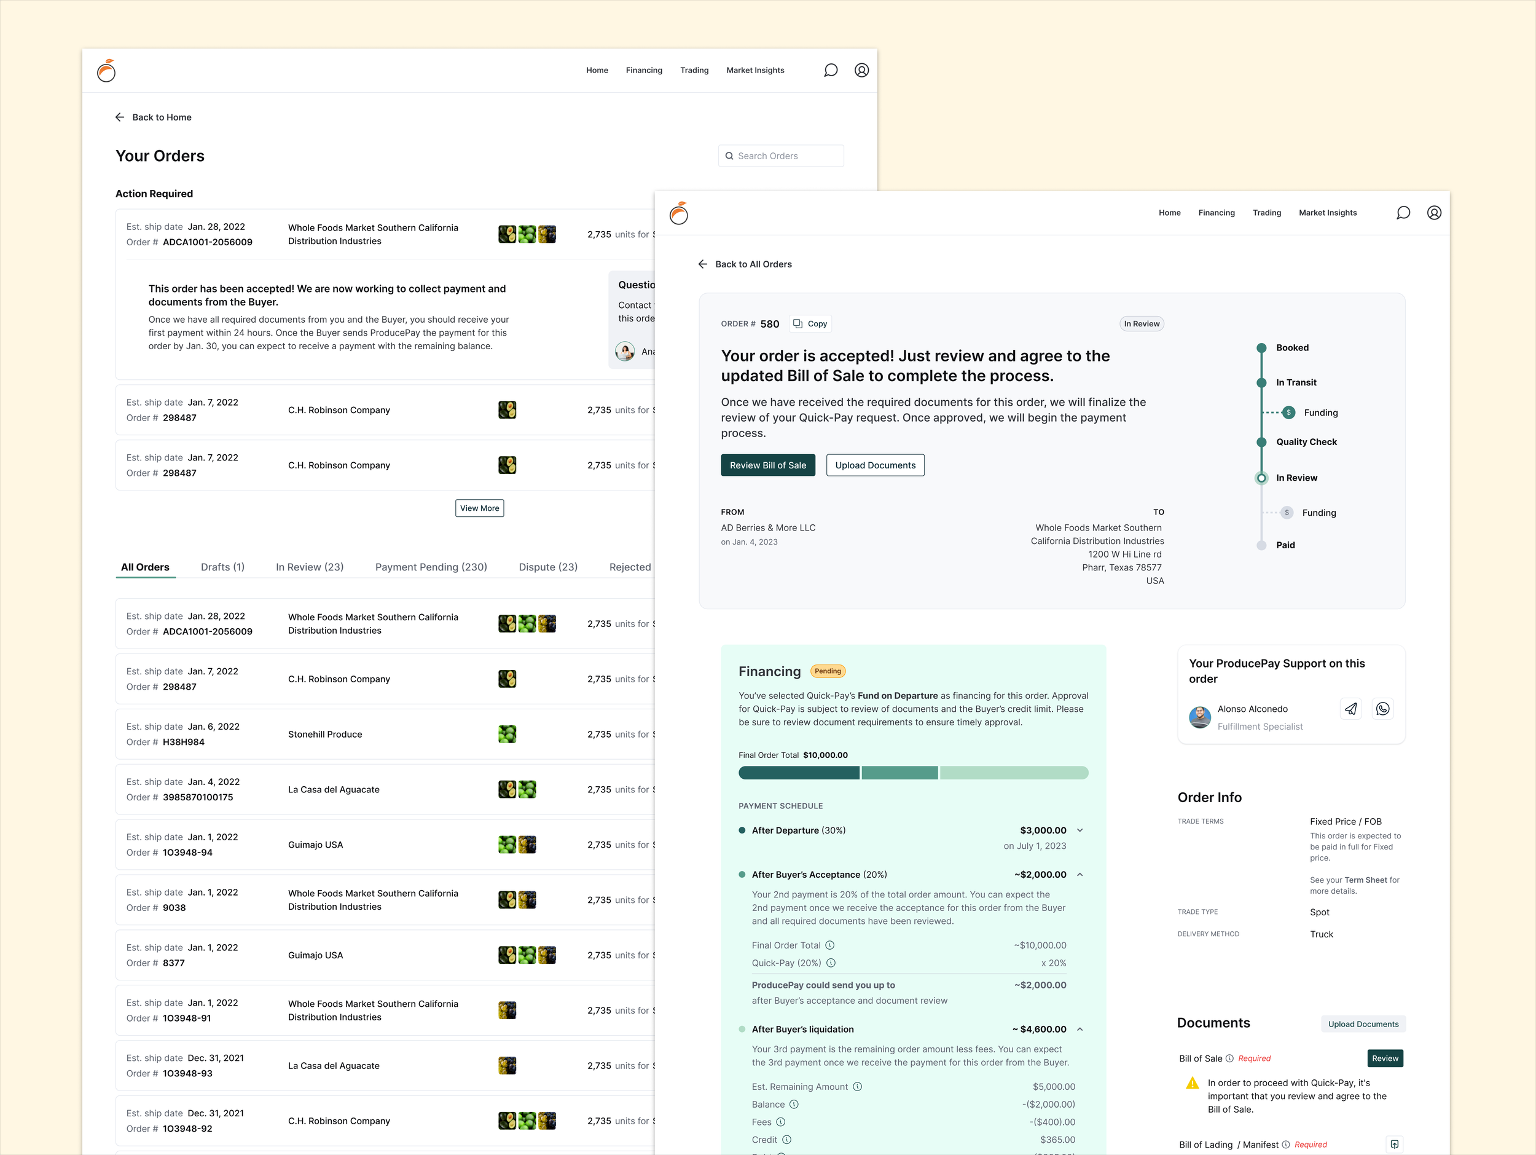This screenshot has width=1536, height=1155.
Task: Open the Drafts (1) tab
Action: click(x=222, y=567)
